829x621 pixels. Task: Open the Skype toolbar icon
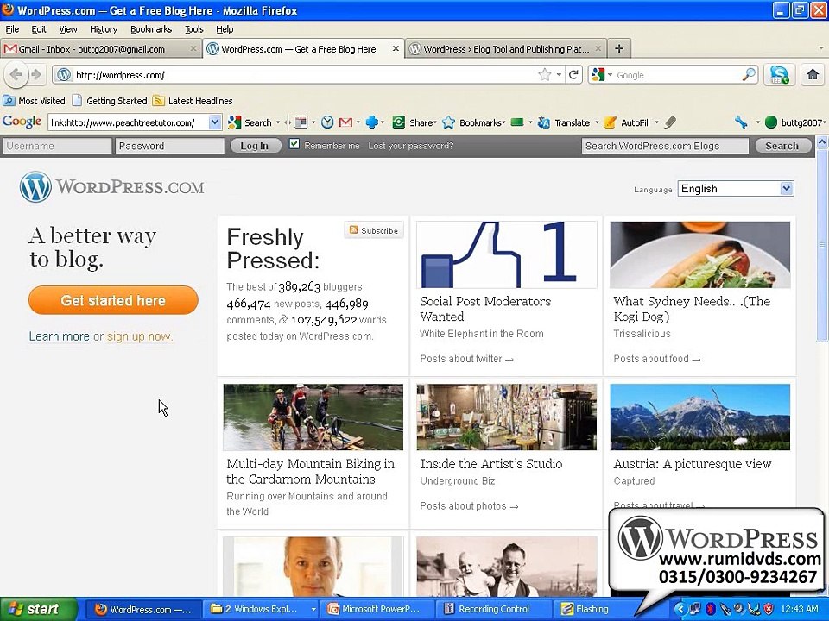coord(779,75)
